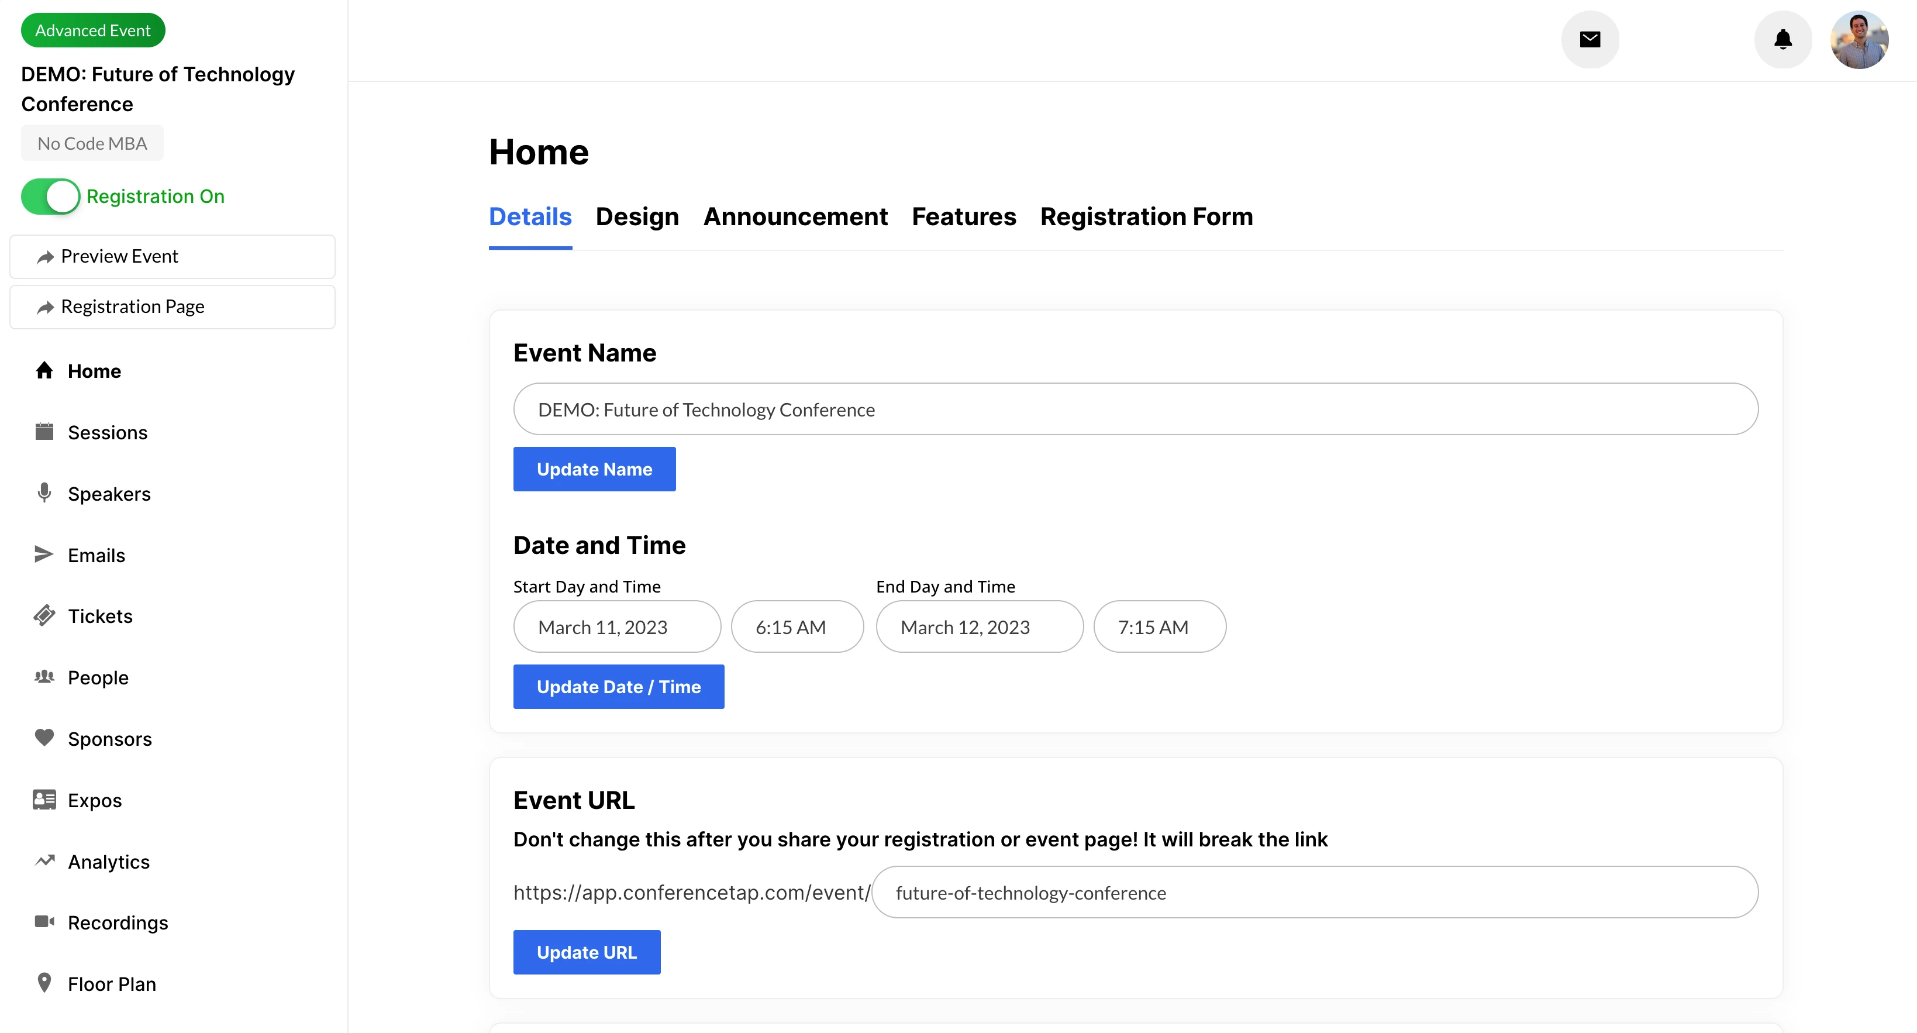Viewport: 1917px width, 1033px height.
Task: Click the https://app.conferencetap.com/event/ URL prefix text
Action: click(x=691, y=893)
